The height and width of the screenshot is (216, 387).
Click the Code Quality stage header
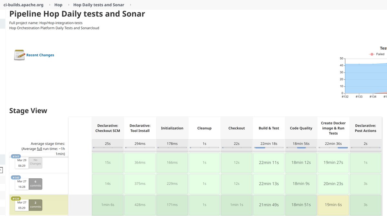click(x=301, y=128)
